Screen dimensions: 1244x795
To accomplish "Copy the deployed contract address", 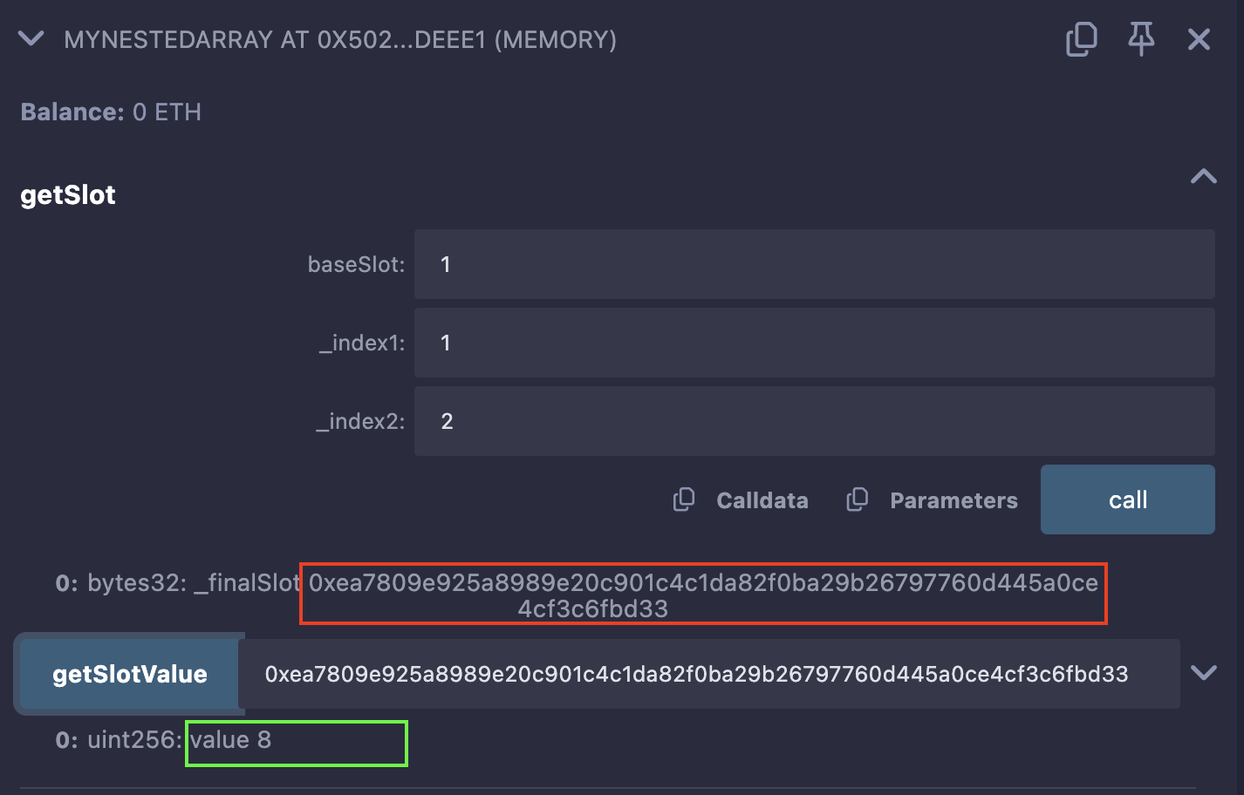I will tap(1081, 39).
